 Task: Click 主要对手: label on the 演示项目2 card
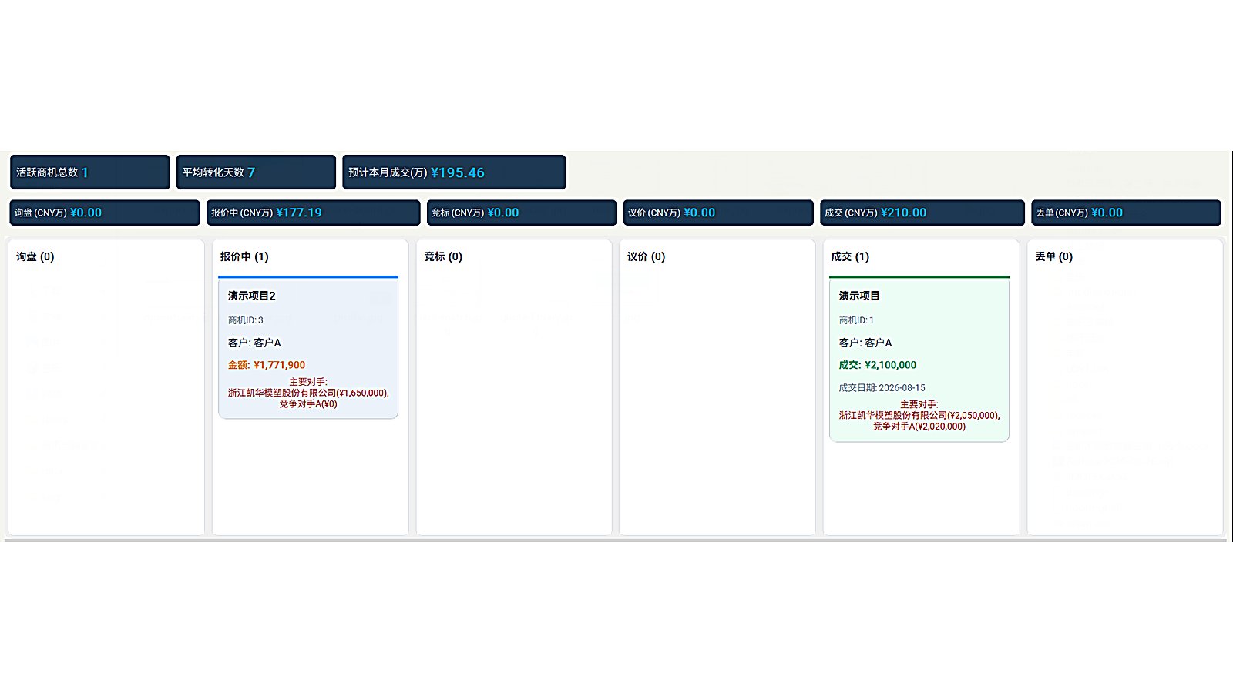pos(308,382)
